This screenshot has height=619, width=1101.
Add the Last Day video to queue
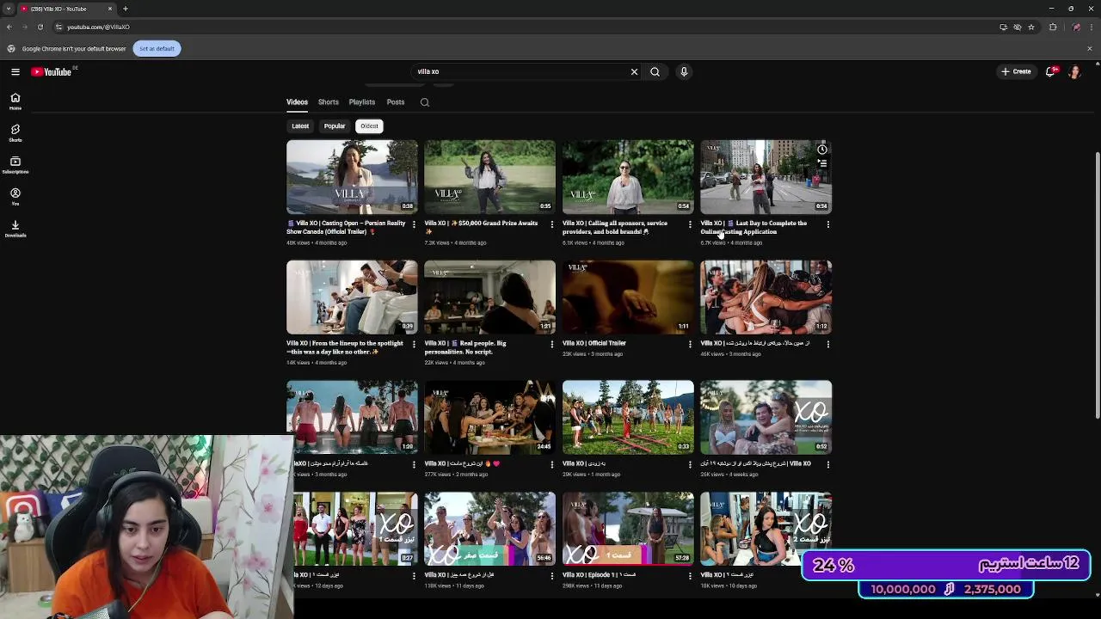tap(821, 162)
